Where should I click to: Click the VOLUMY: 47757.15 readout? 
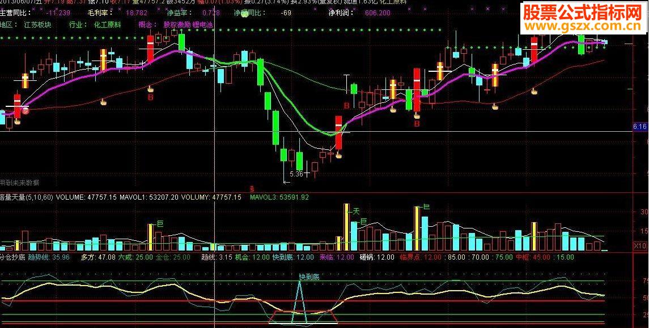[x=211, y=197]
